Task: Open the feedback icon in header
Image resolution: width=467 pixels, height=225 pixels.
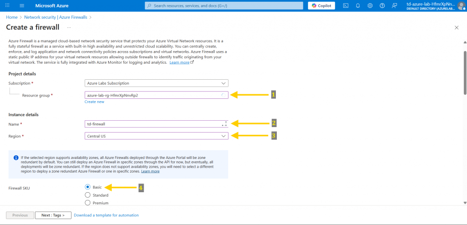Action: tap(394, 5)
